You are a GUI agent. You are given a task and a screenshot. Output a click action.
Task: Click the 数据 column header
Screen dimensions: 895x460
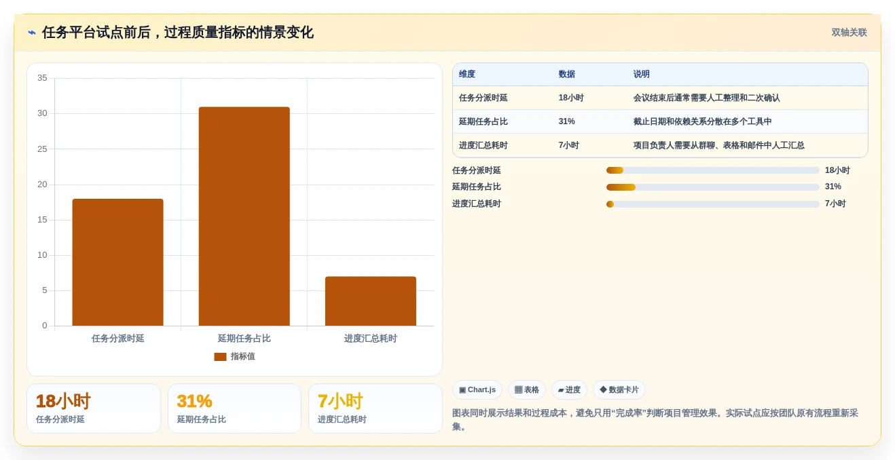pos(566,75)
